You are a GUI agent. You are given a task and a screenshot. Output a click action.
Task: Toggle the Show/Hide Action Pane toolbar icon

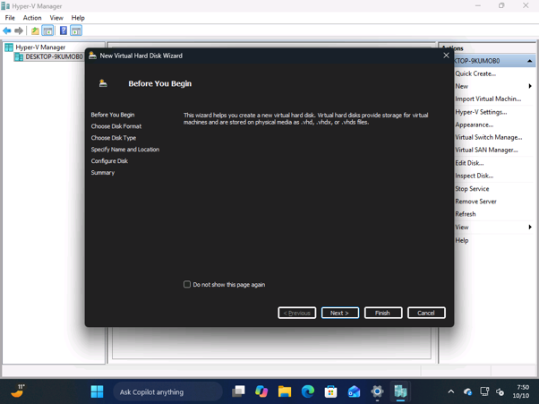[x=76, y=30]
